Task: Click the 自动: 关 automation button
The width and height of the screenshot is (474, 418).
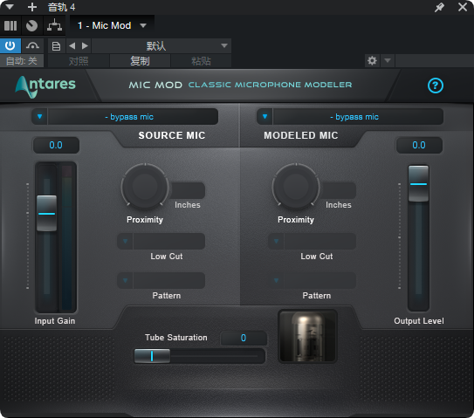Action: point(22,61)
